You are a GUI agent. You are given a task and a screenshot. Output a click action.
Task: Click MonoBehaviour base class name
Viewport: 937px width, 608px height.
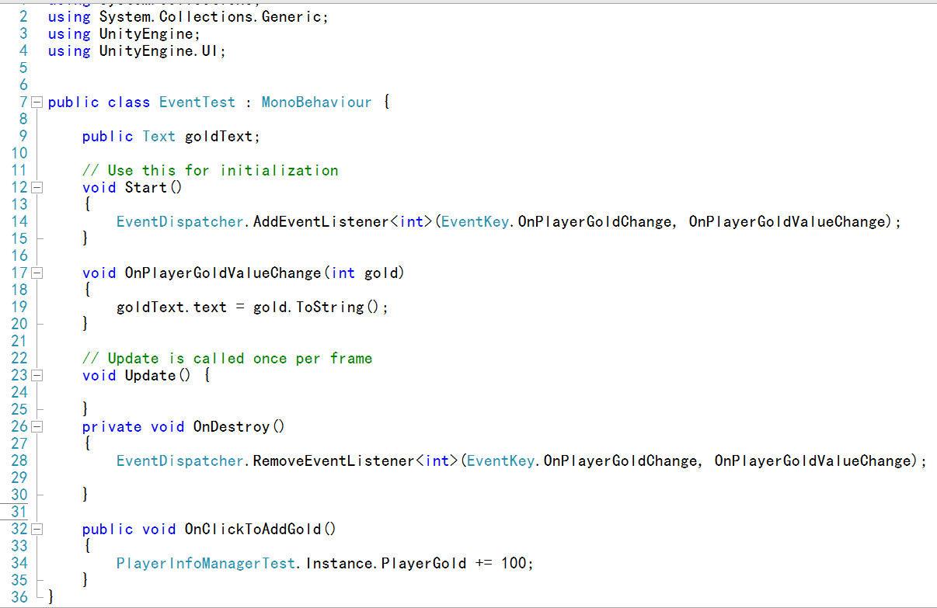316,102
